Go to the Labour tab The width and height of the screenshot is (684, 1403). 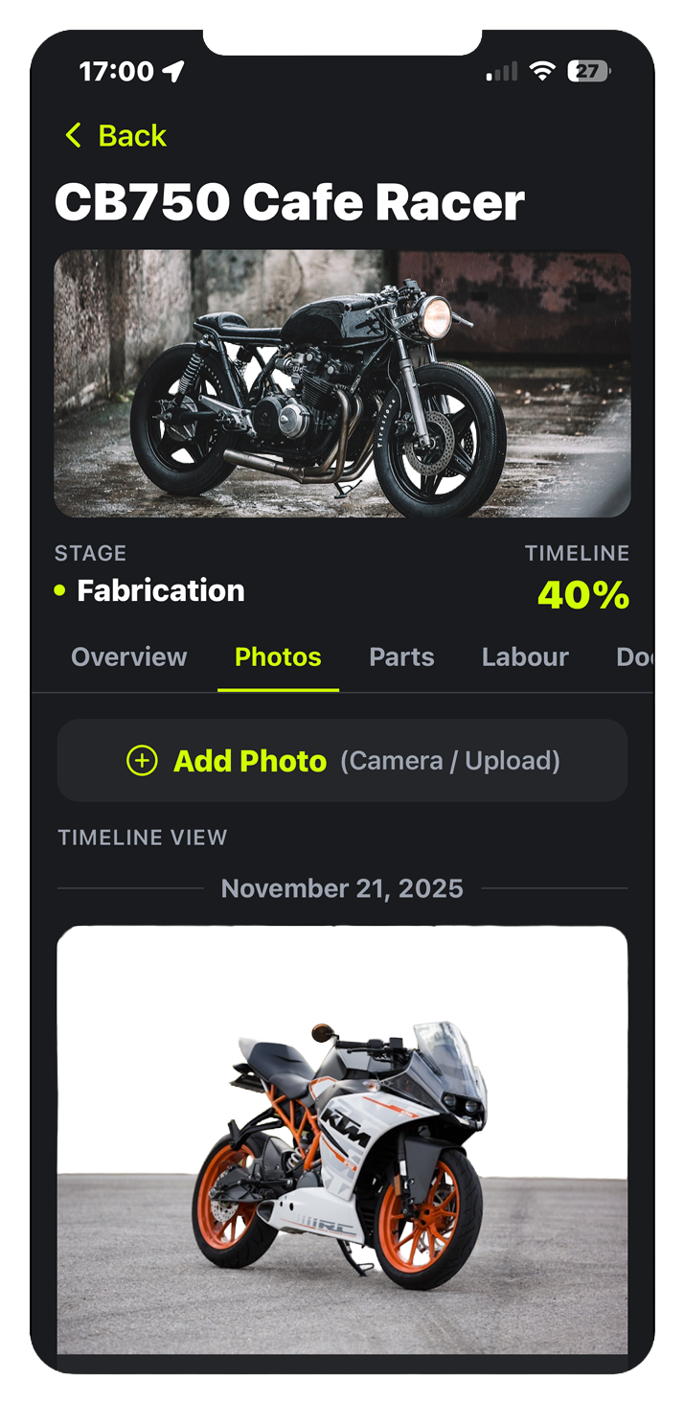point(525,657)
